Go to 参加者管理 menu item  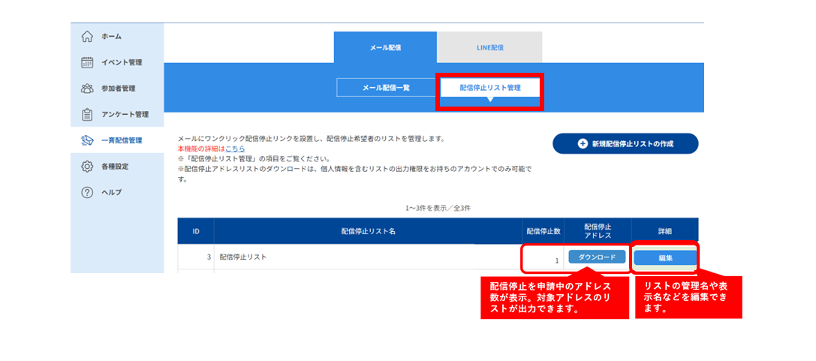(x=117, y=89)
